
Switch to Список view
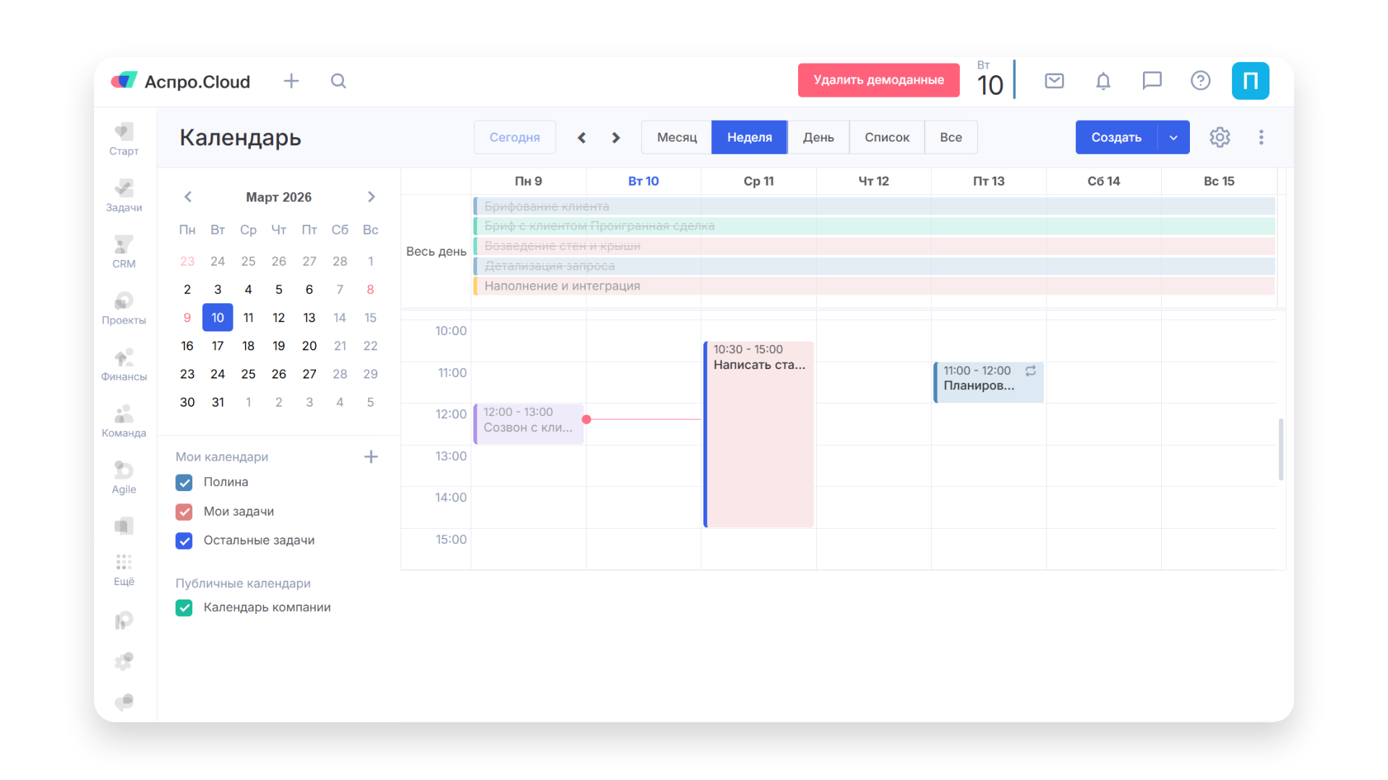[x=886, y=137]
